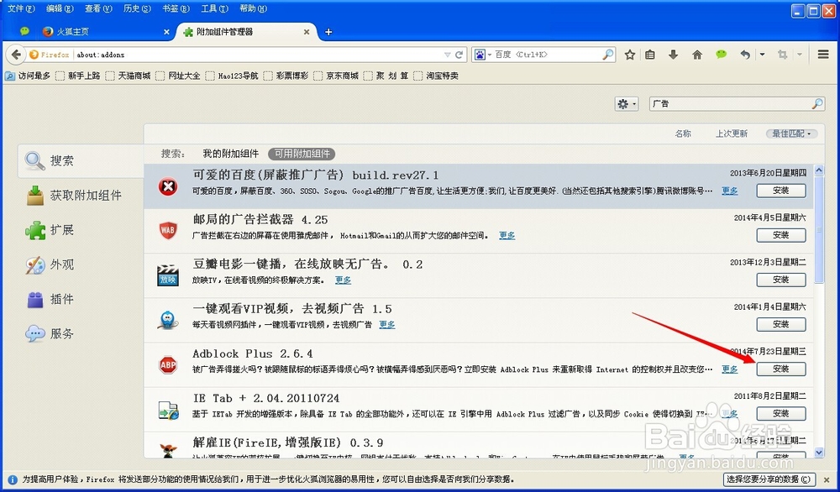Select 可用附加组件 search filter
Image resolution: width=840 pixels, height=492 pixels.
(302, 154)
